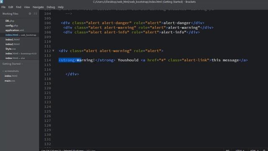Open the View menu
Image resolution: width=268 pixels, height=151 pixels.
27,7
